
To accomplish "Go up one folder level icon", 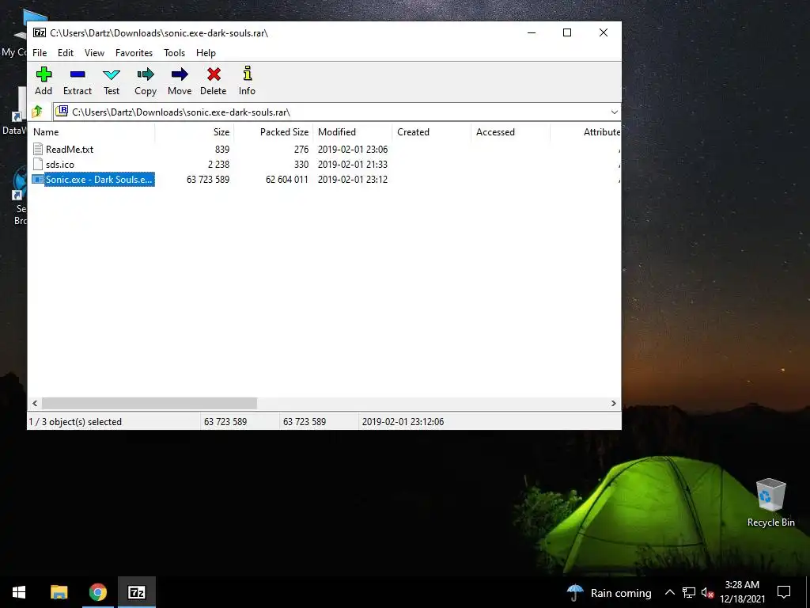I will point(37,112).
